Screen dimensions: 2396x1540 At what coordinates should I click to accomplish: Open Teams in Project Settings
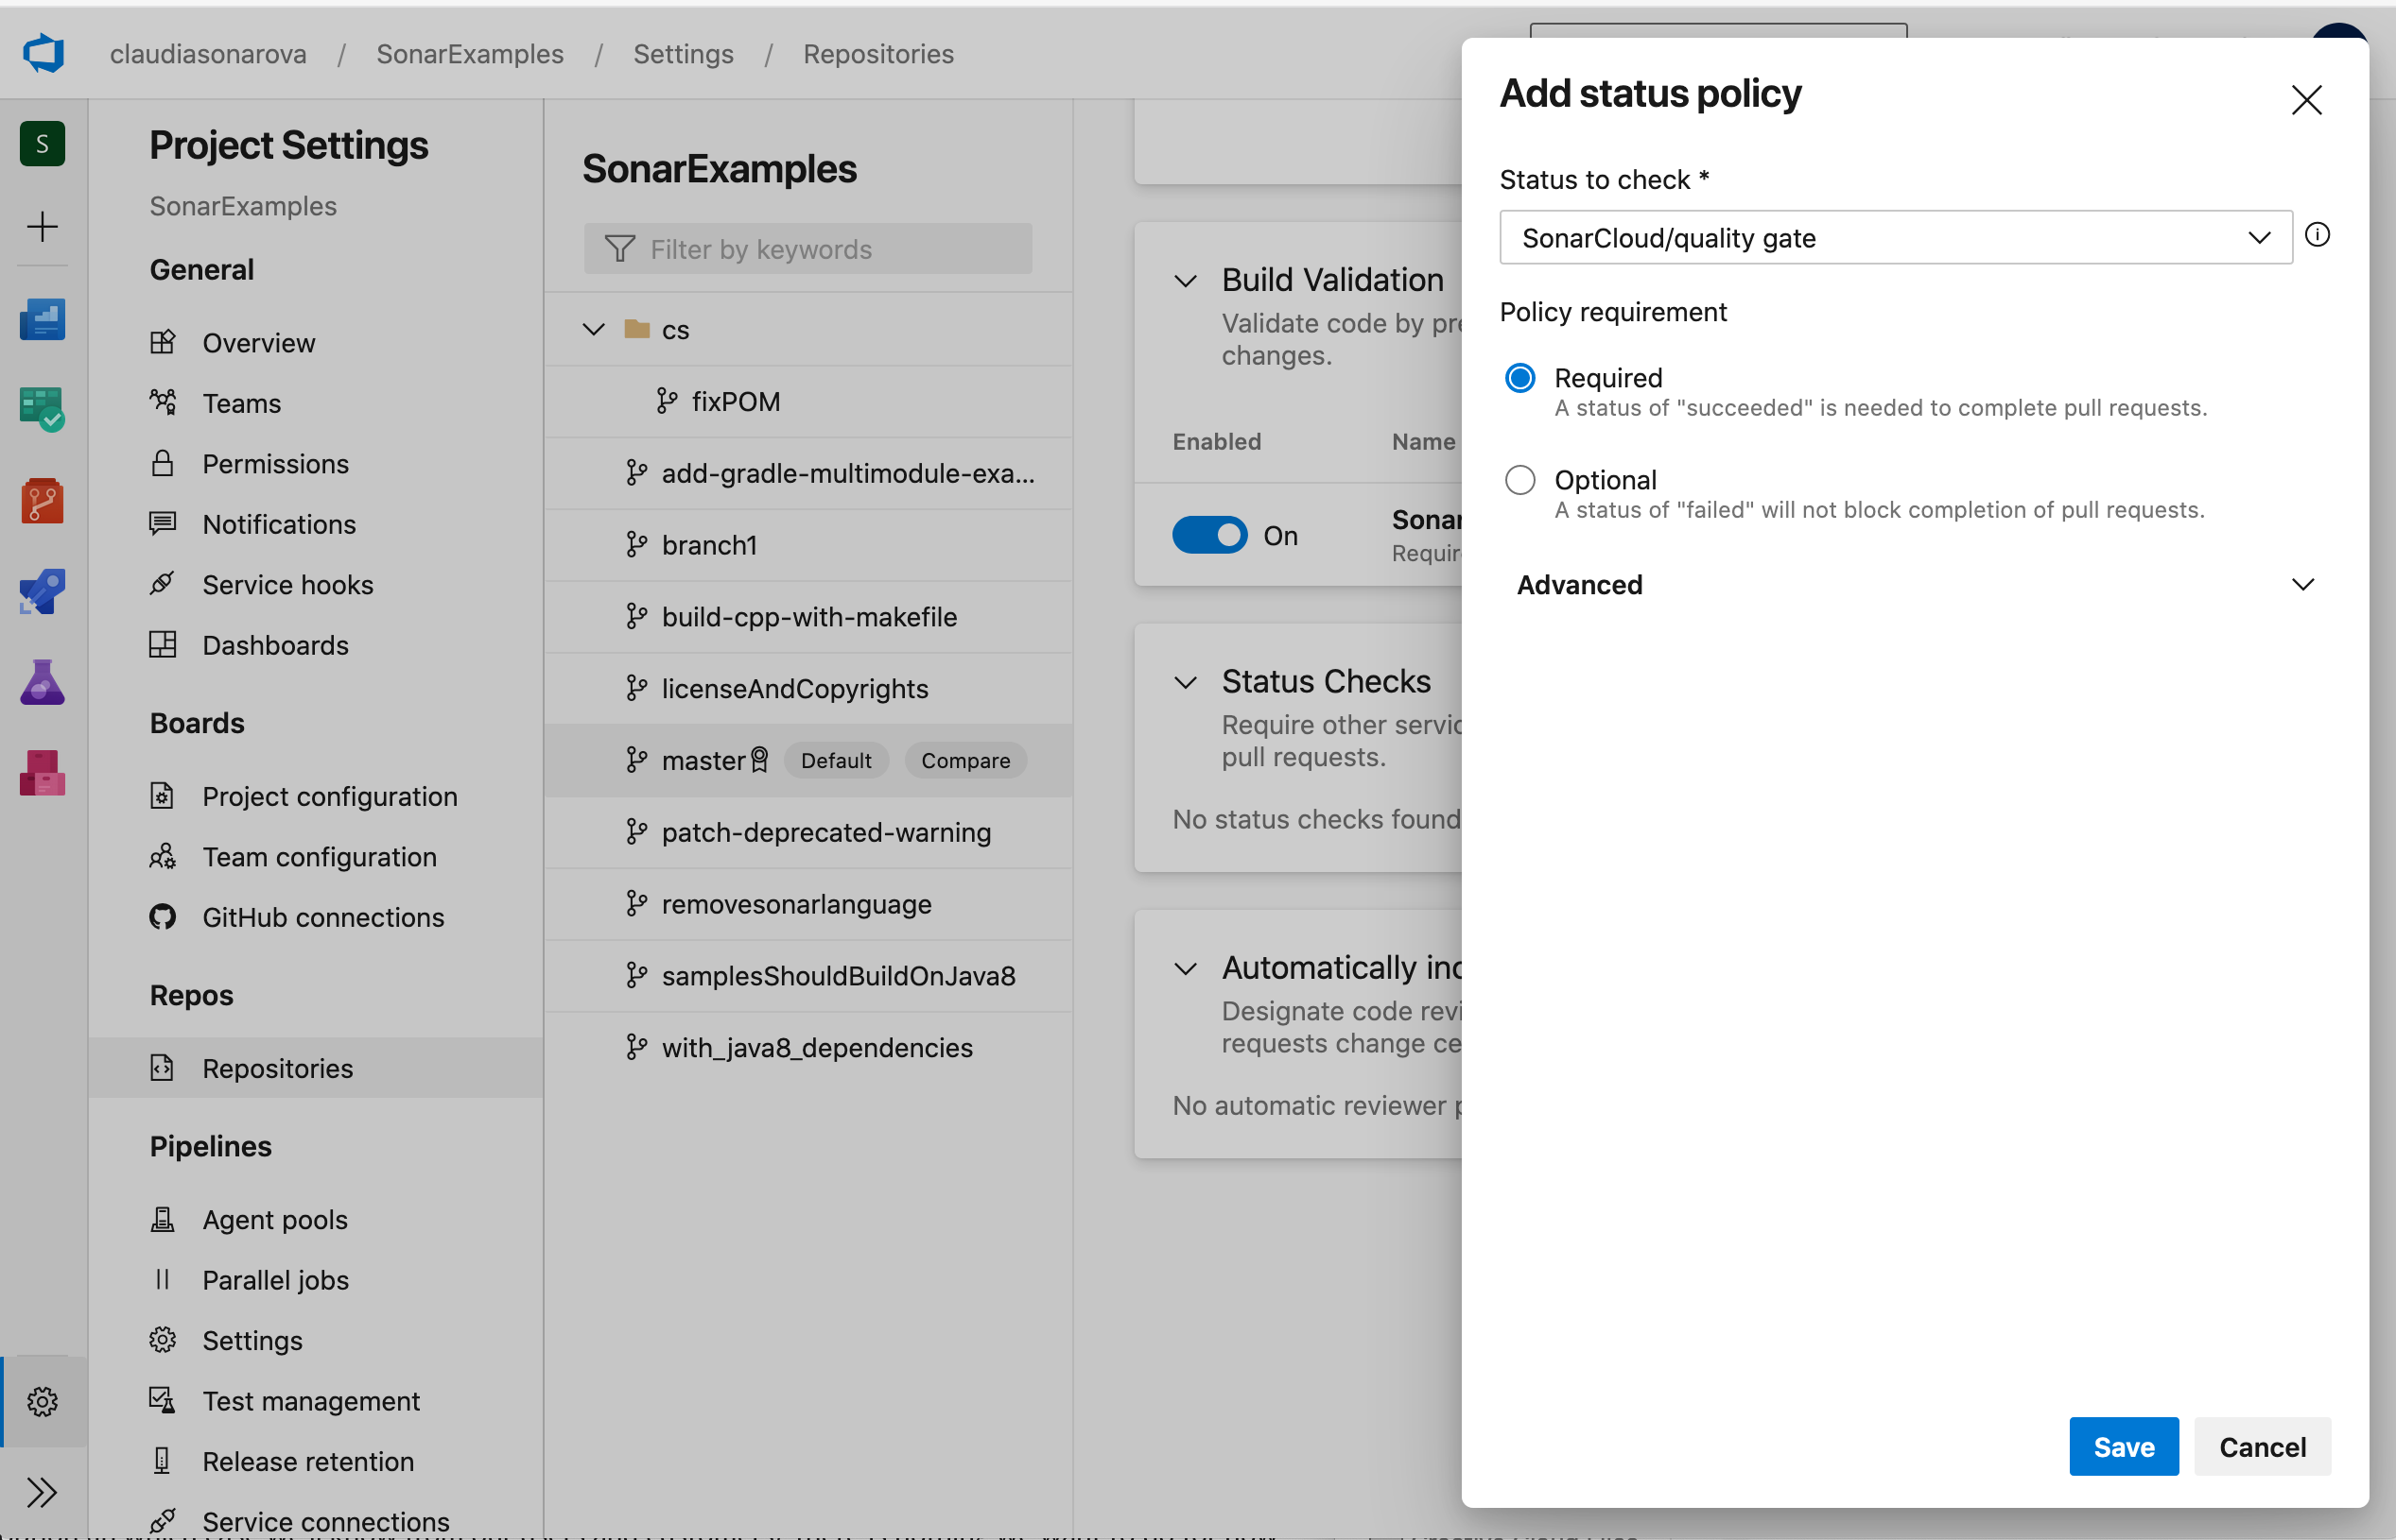click(x=241, y=403)
